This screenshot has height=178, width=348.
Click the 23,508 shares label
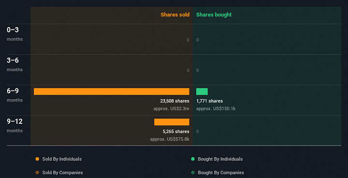point(174,101)
